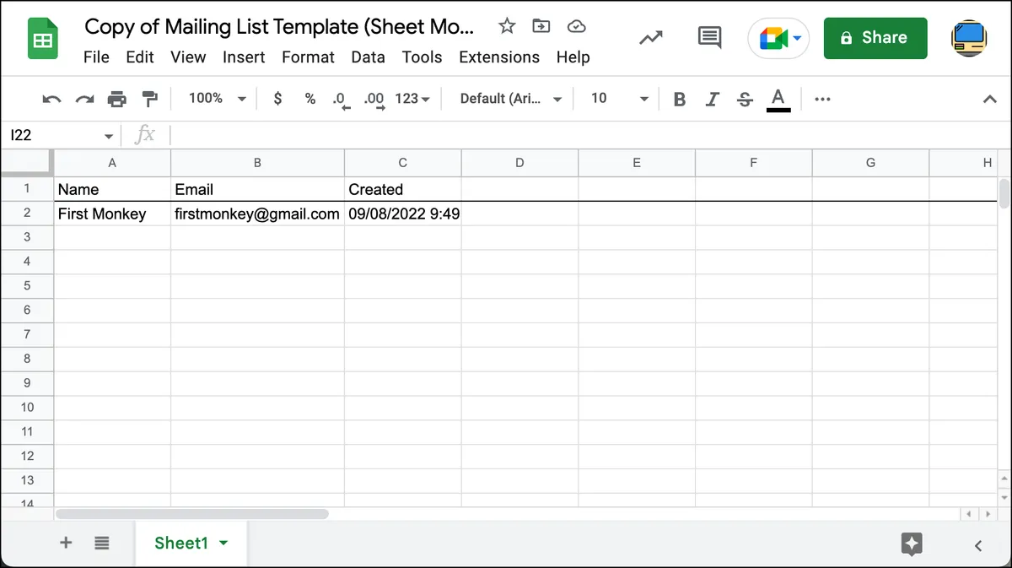Click the scroll right arrow button
This screenshot has height=568, width=1012.
click(988, 513)
